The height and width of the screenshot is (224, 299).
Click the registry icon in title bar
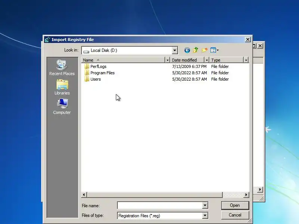[x=47, y=40]
